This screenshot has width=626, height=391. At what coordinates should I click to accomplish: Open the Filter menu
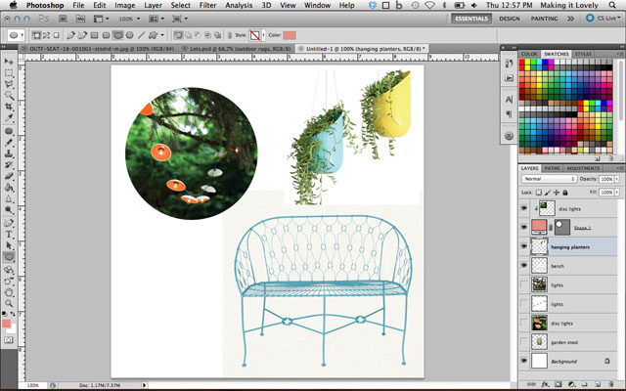point(208,5)
